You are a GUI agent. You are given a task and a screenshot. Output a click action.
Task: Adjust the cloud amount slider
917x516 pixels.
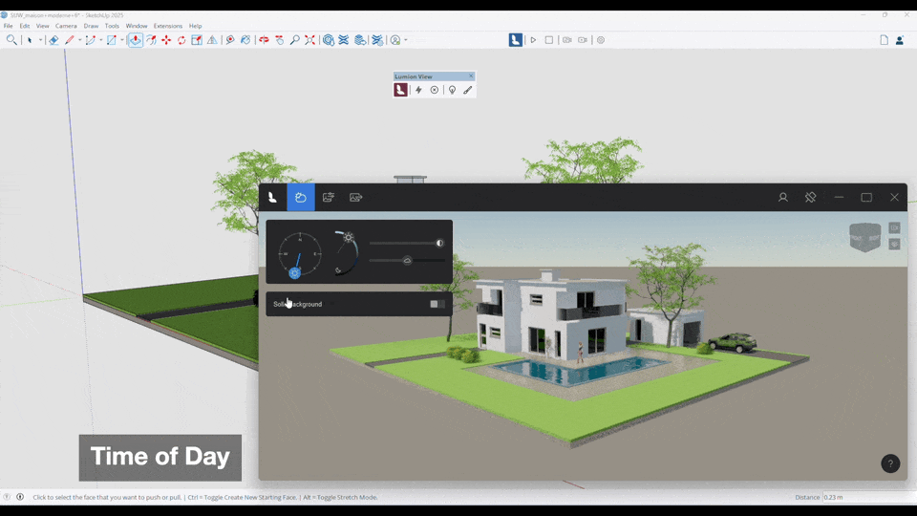pyautogui.click(x=407, y=260)
